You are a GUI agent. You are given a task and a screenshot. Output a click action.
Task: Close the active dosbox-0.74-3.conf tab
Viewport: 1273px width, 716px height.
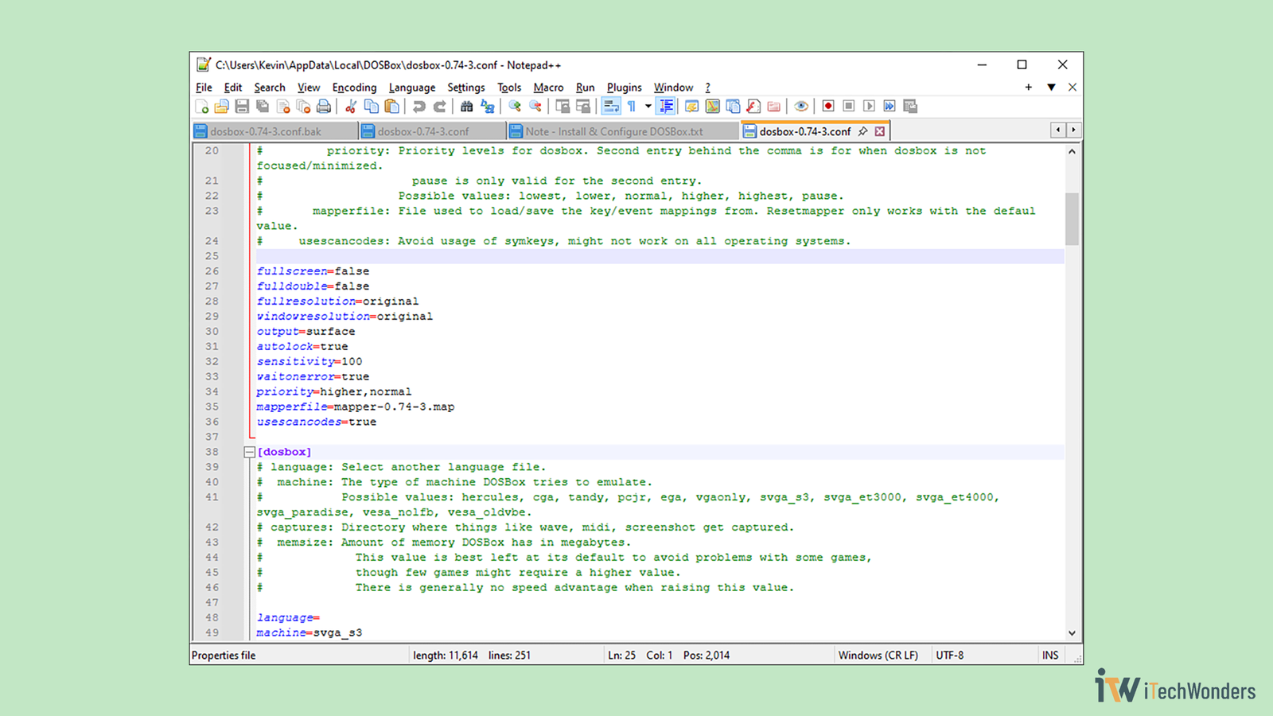tap(880, 131)
